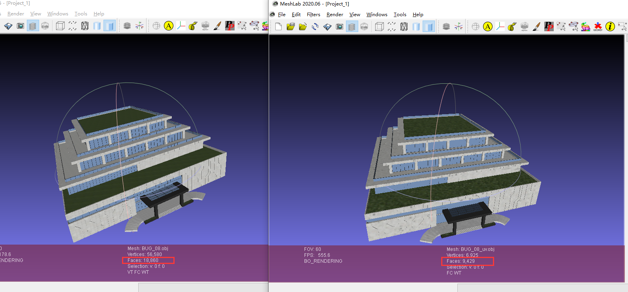Click the New Empty Project icon
Screen dimensions: 628x292
coord(278,26)
